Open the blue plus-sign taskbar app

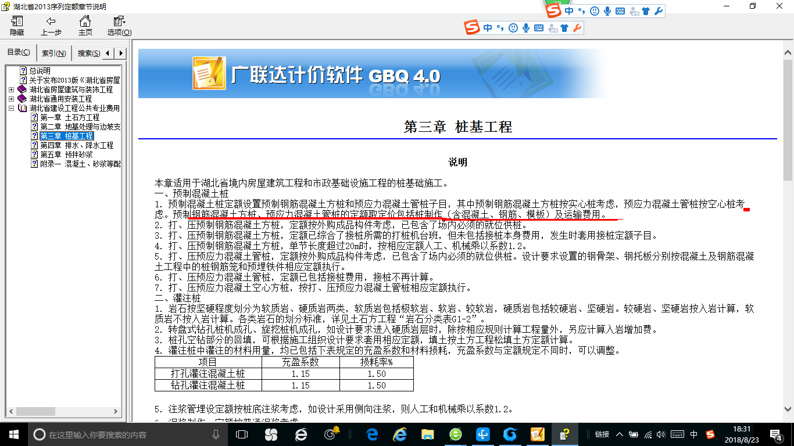click(483, 434)
